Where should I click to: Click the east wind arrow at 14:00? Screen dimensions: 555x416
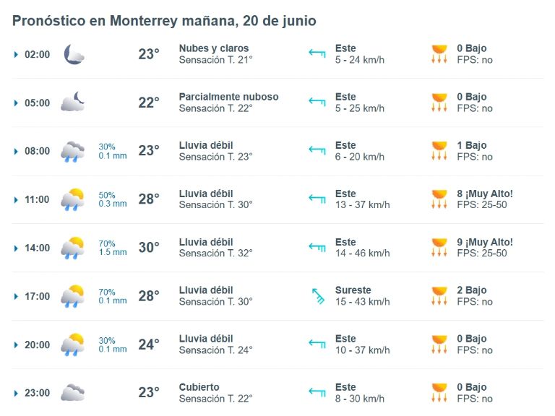tap(317, 247)
